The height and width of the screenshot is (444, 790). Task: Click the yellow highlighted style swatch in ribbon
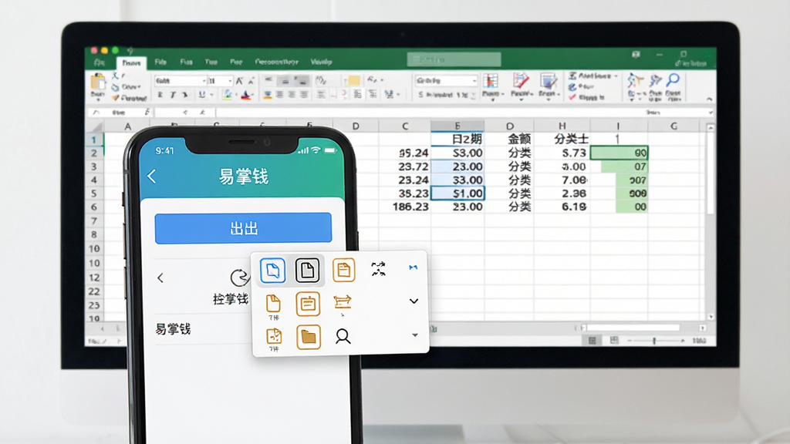(354, 80)
